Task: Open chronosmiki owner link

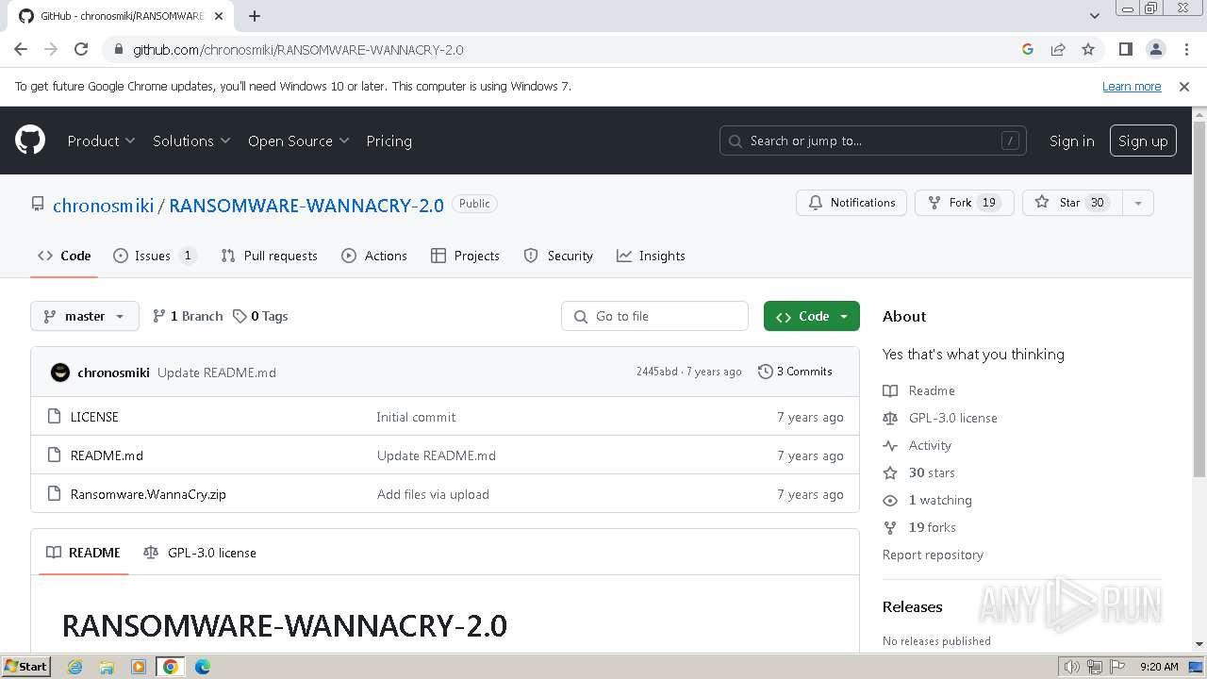Action: point(103,205)
